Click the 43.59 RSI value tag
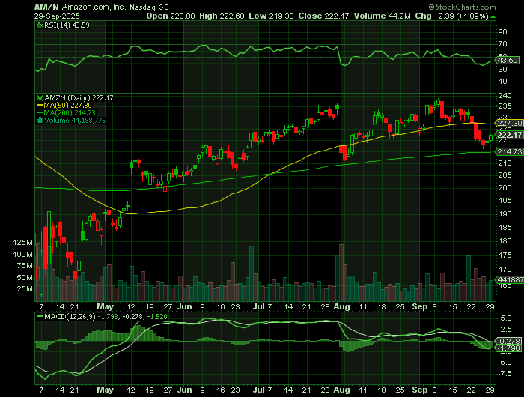 click(508, 61)
